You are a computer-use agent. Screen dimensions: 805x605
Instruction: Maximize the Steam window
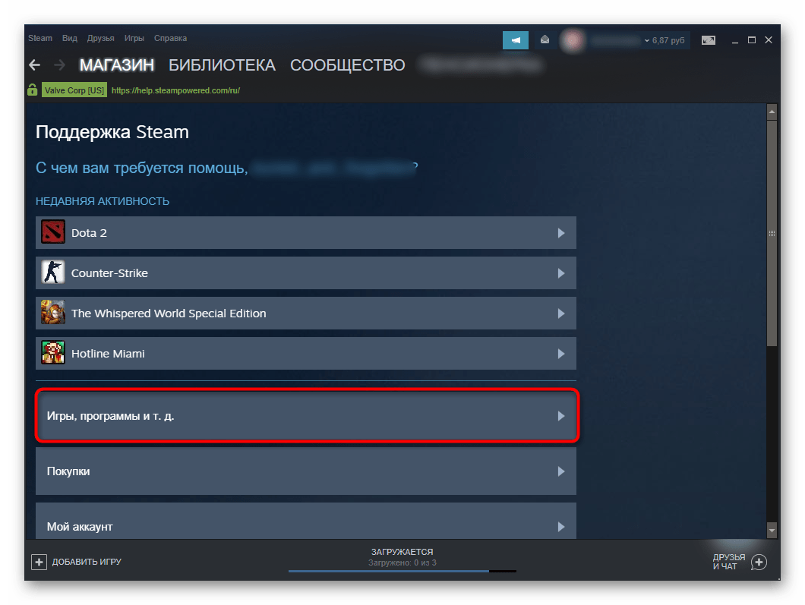click(x=752, y=40)
